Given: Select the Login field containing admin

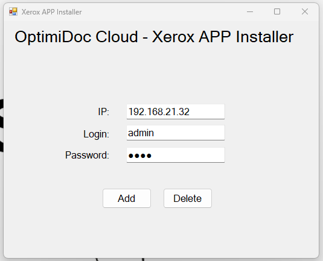Looking at the screenshot, I should point(176,133).
